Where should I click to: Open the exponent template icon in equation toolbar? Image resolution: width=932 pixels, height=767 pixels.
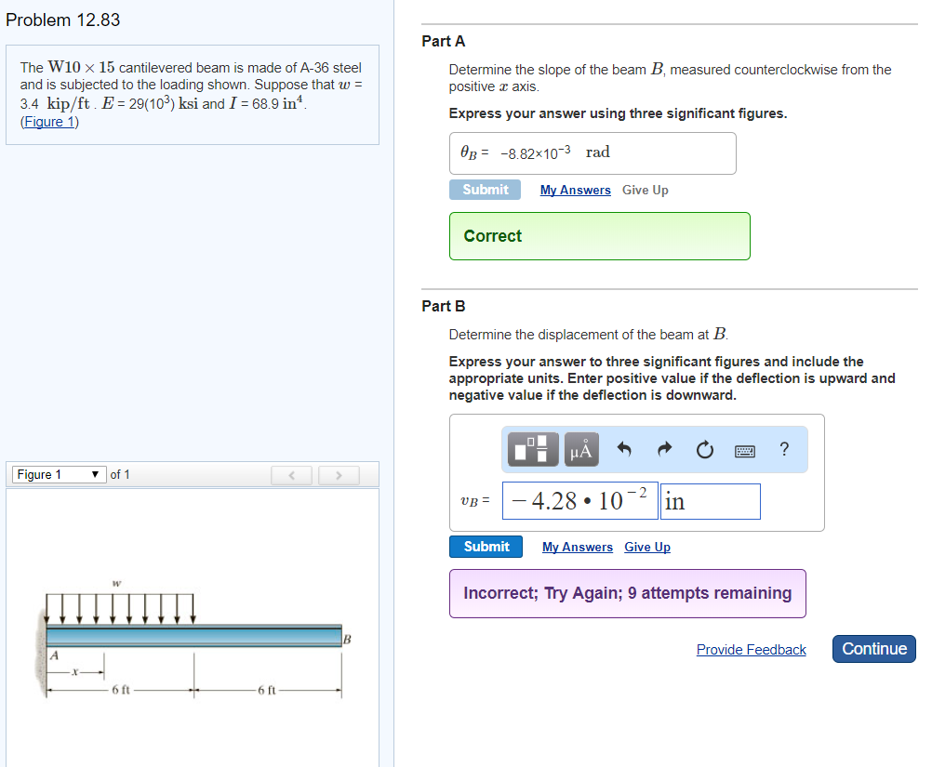[x=531, y=450]
